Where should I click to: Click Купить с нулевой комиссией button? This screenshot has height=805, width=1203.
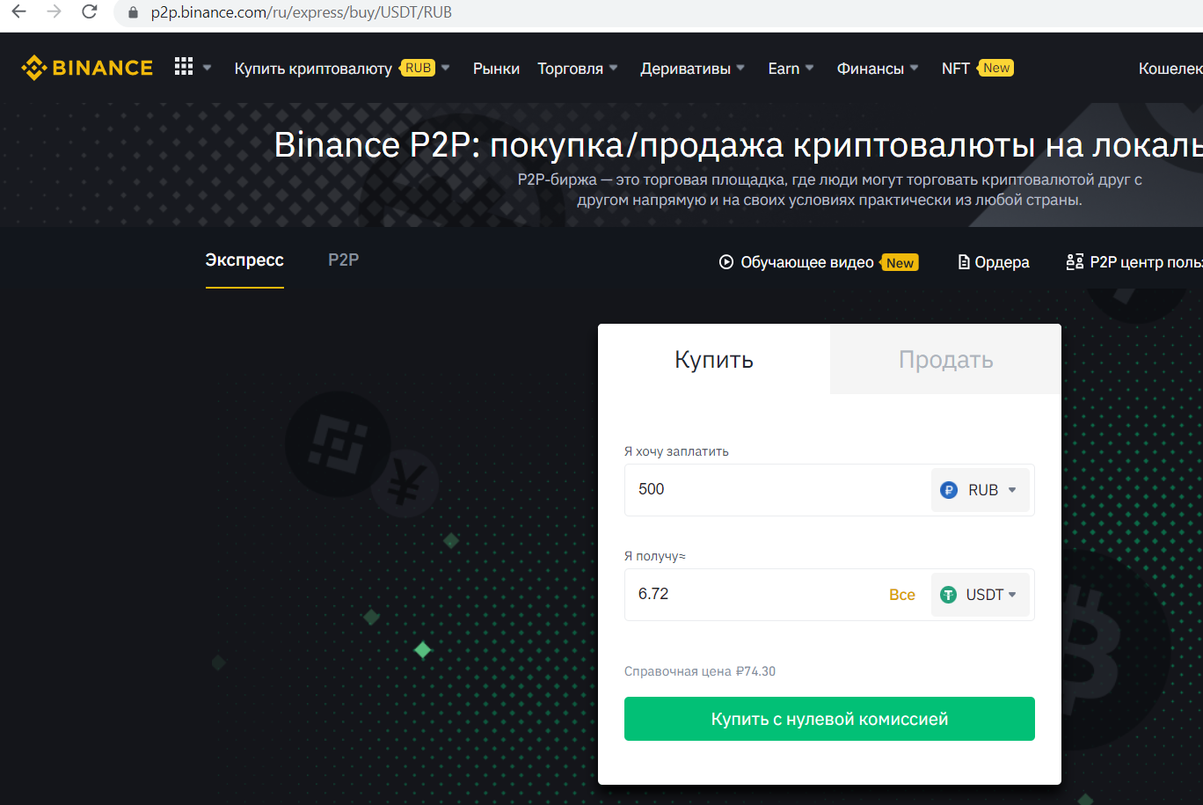[829, 719]
